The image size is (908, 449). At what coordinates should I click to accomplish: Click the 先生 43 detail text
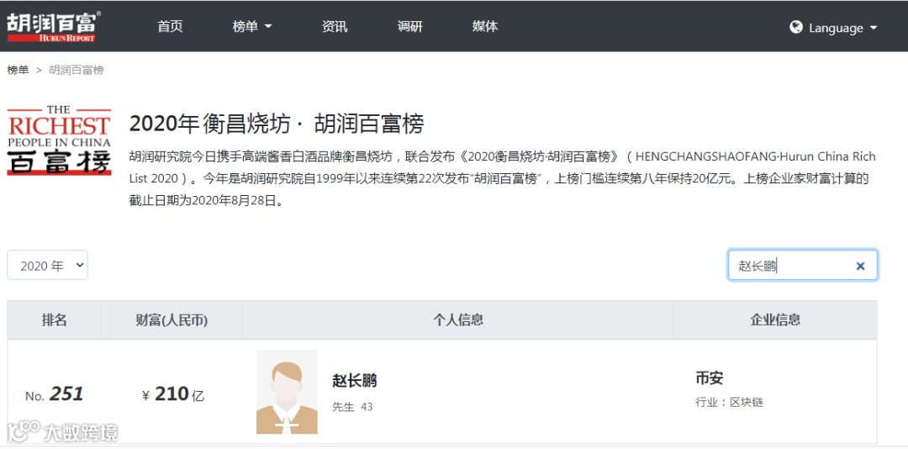(x=352, y=407)
